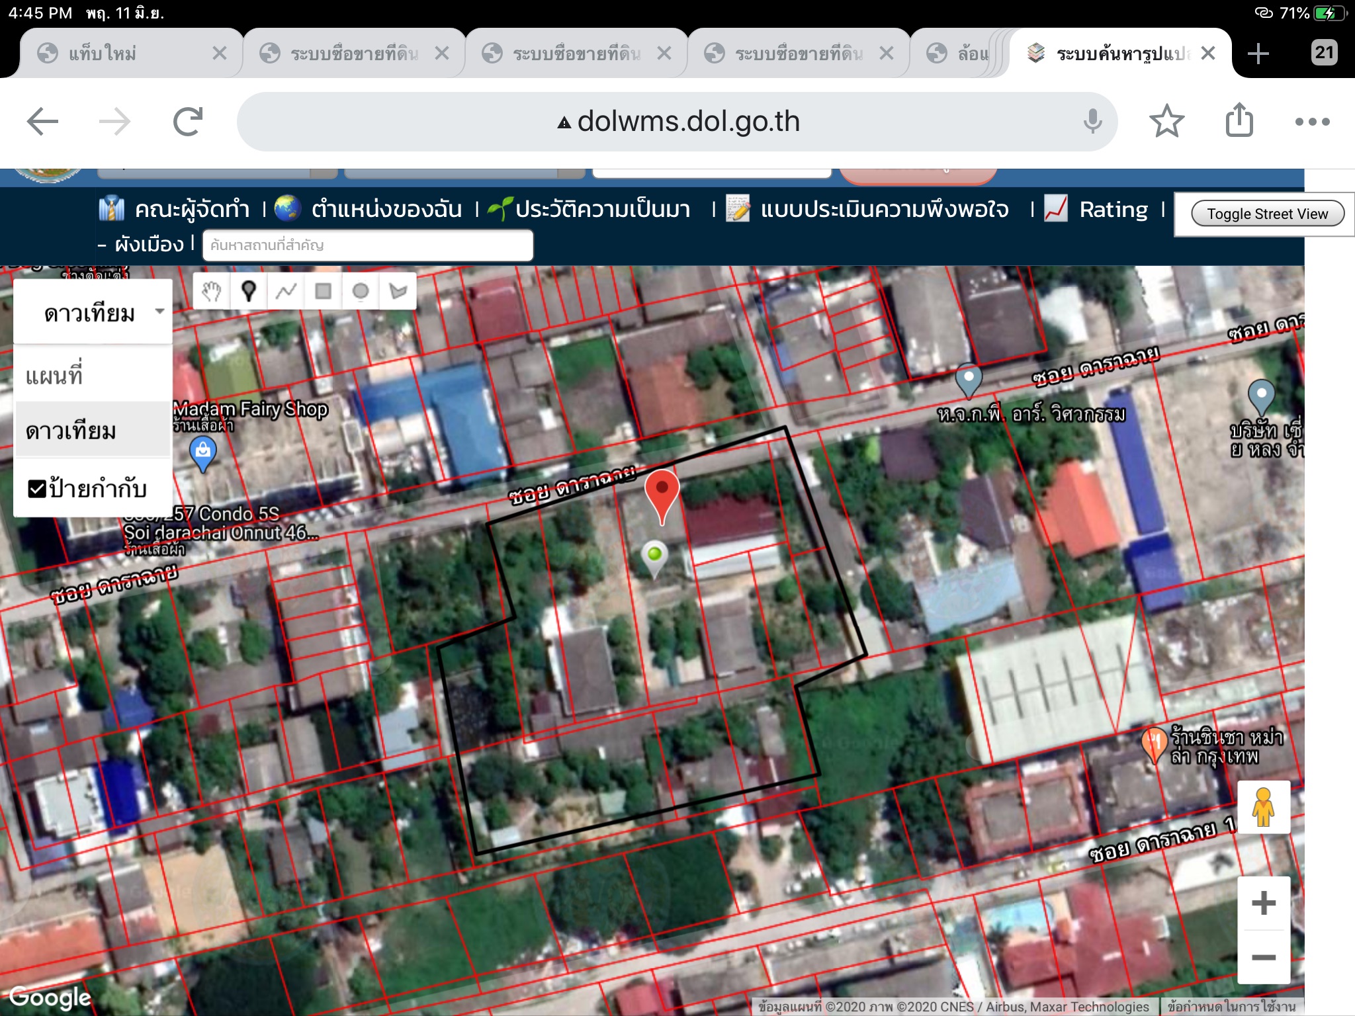Tap the microphone voice search icon
This screenshot has width=1355, height=1016.
click(x=1093, y=122)
